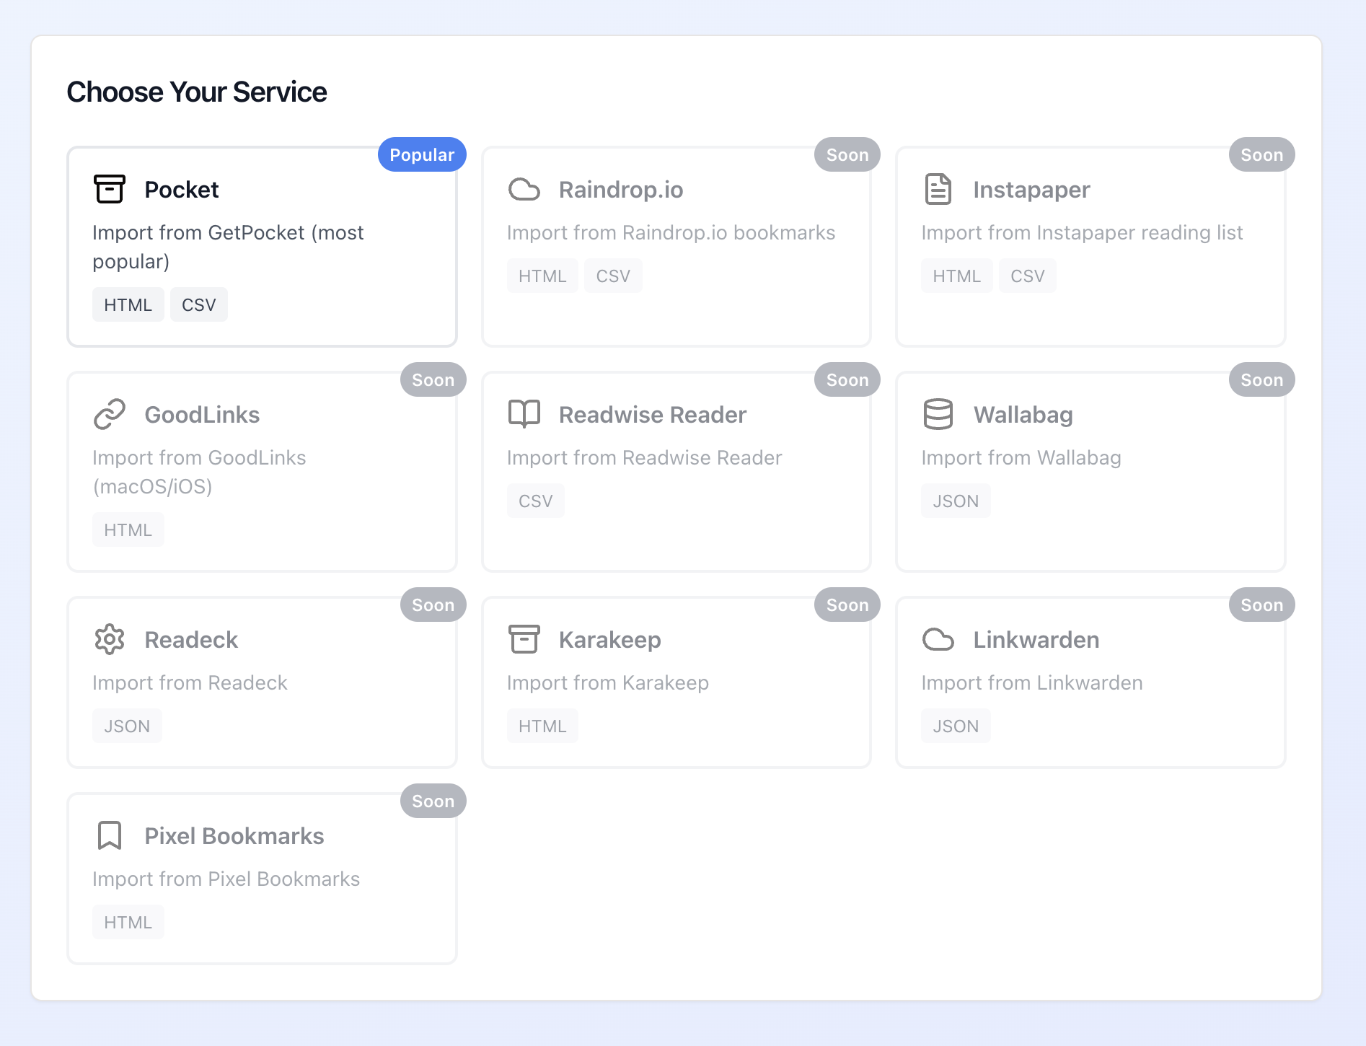The height and width of the screenshot is (1046, 1366).
Task: Click 'Import from Readwise Reader' description
Action: (x=644, y=457)
